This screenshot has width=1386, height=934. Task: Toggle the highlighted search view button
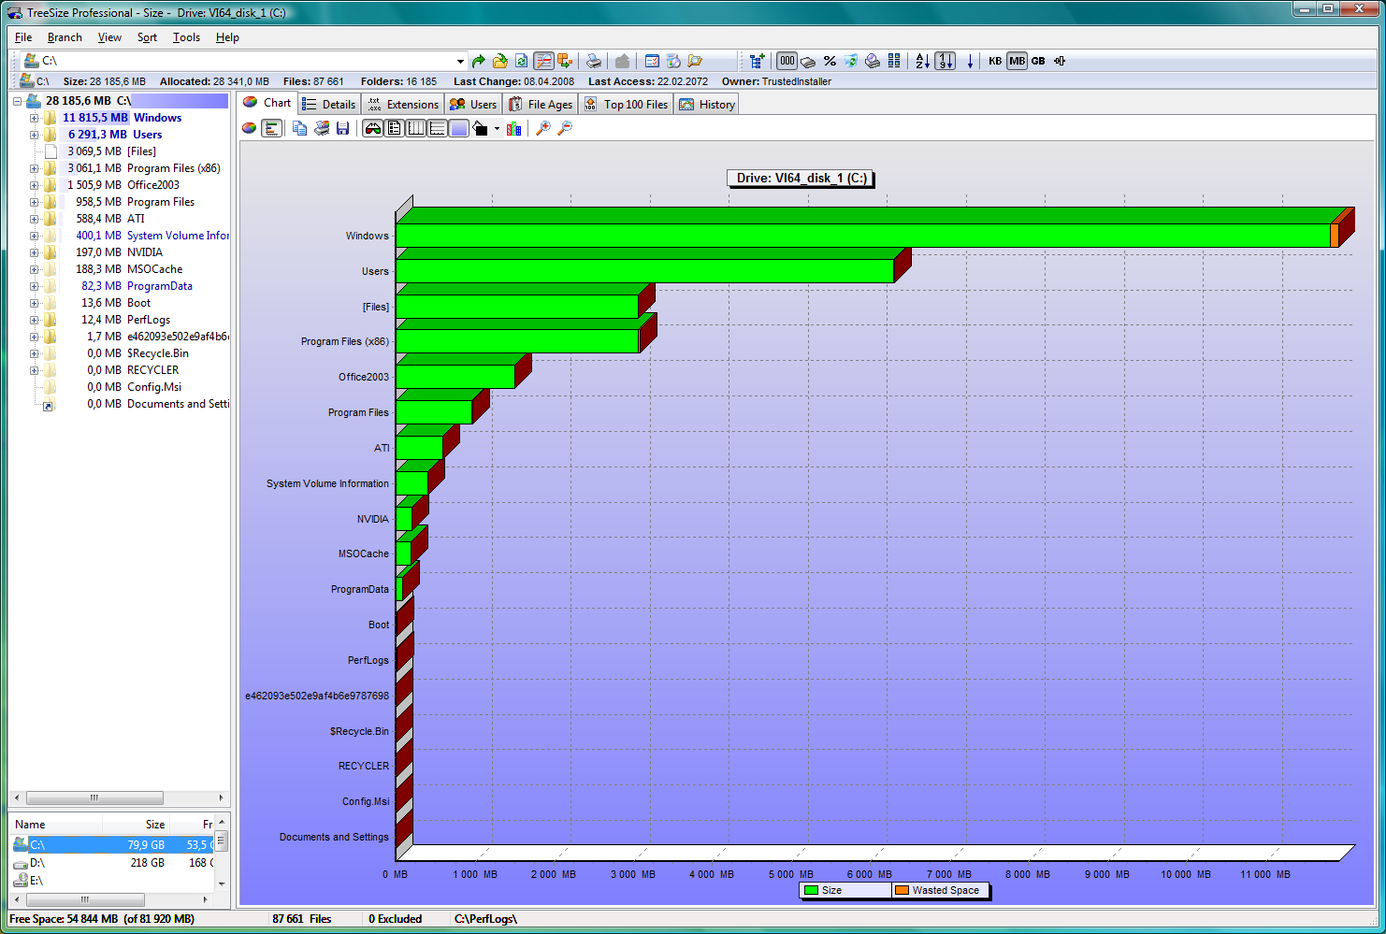click(x=543, y=61)
